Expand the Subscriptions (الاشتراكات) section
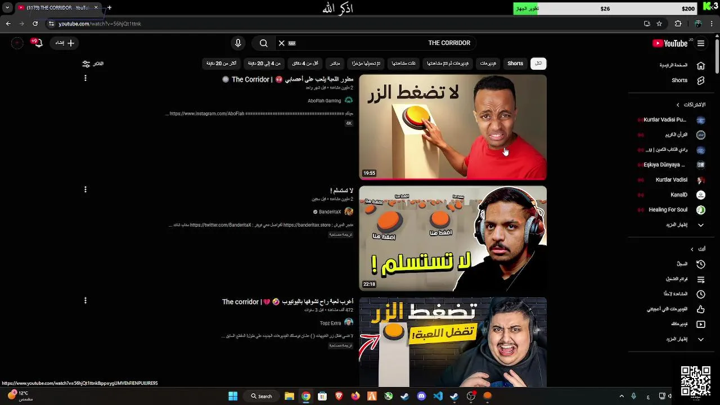Viewport: 720px width, 405px height. click(x=691, y=105)
